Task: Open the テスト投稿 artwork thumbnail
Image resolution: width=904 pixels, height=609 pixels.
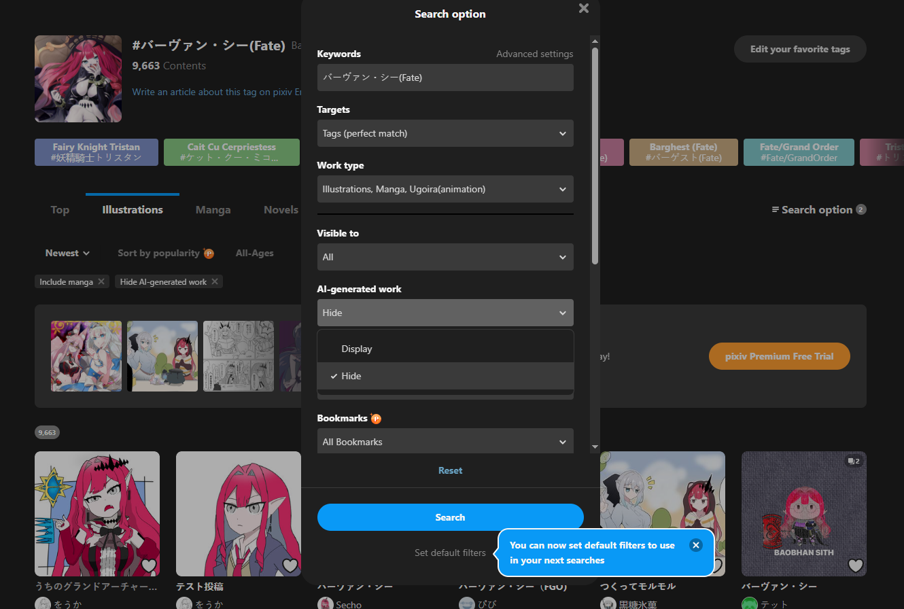Action: click(239, 514)
